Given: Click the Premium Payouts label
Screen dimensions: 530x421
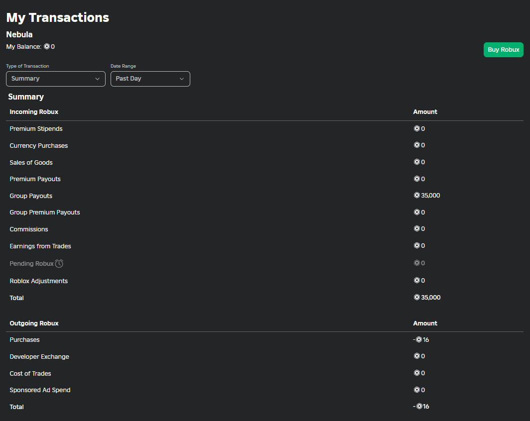Looking at the screenshot, I should pos(35,179).
